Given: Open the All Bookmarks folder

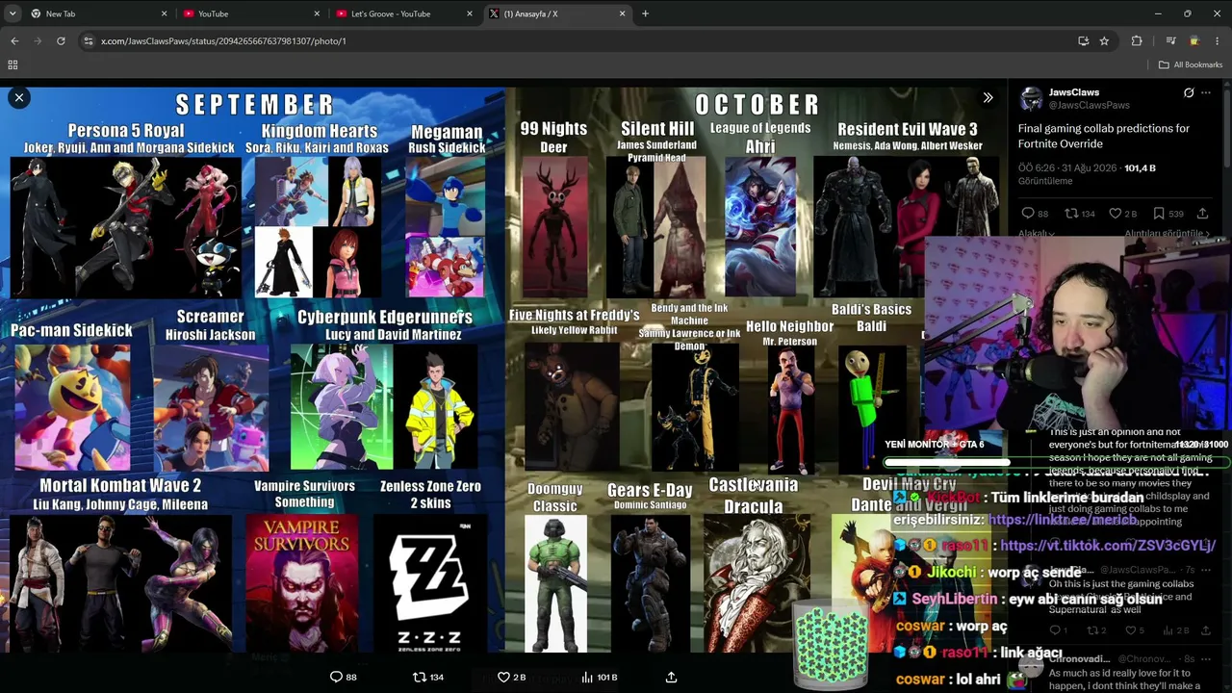Looking at the screenshot, I should click(1191, 64).
